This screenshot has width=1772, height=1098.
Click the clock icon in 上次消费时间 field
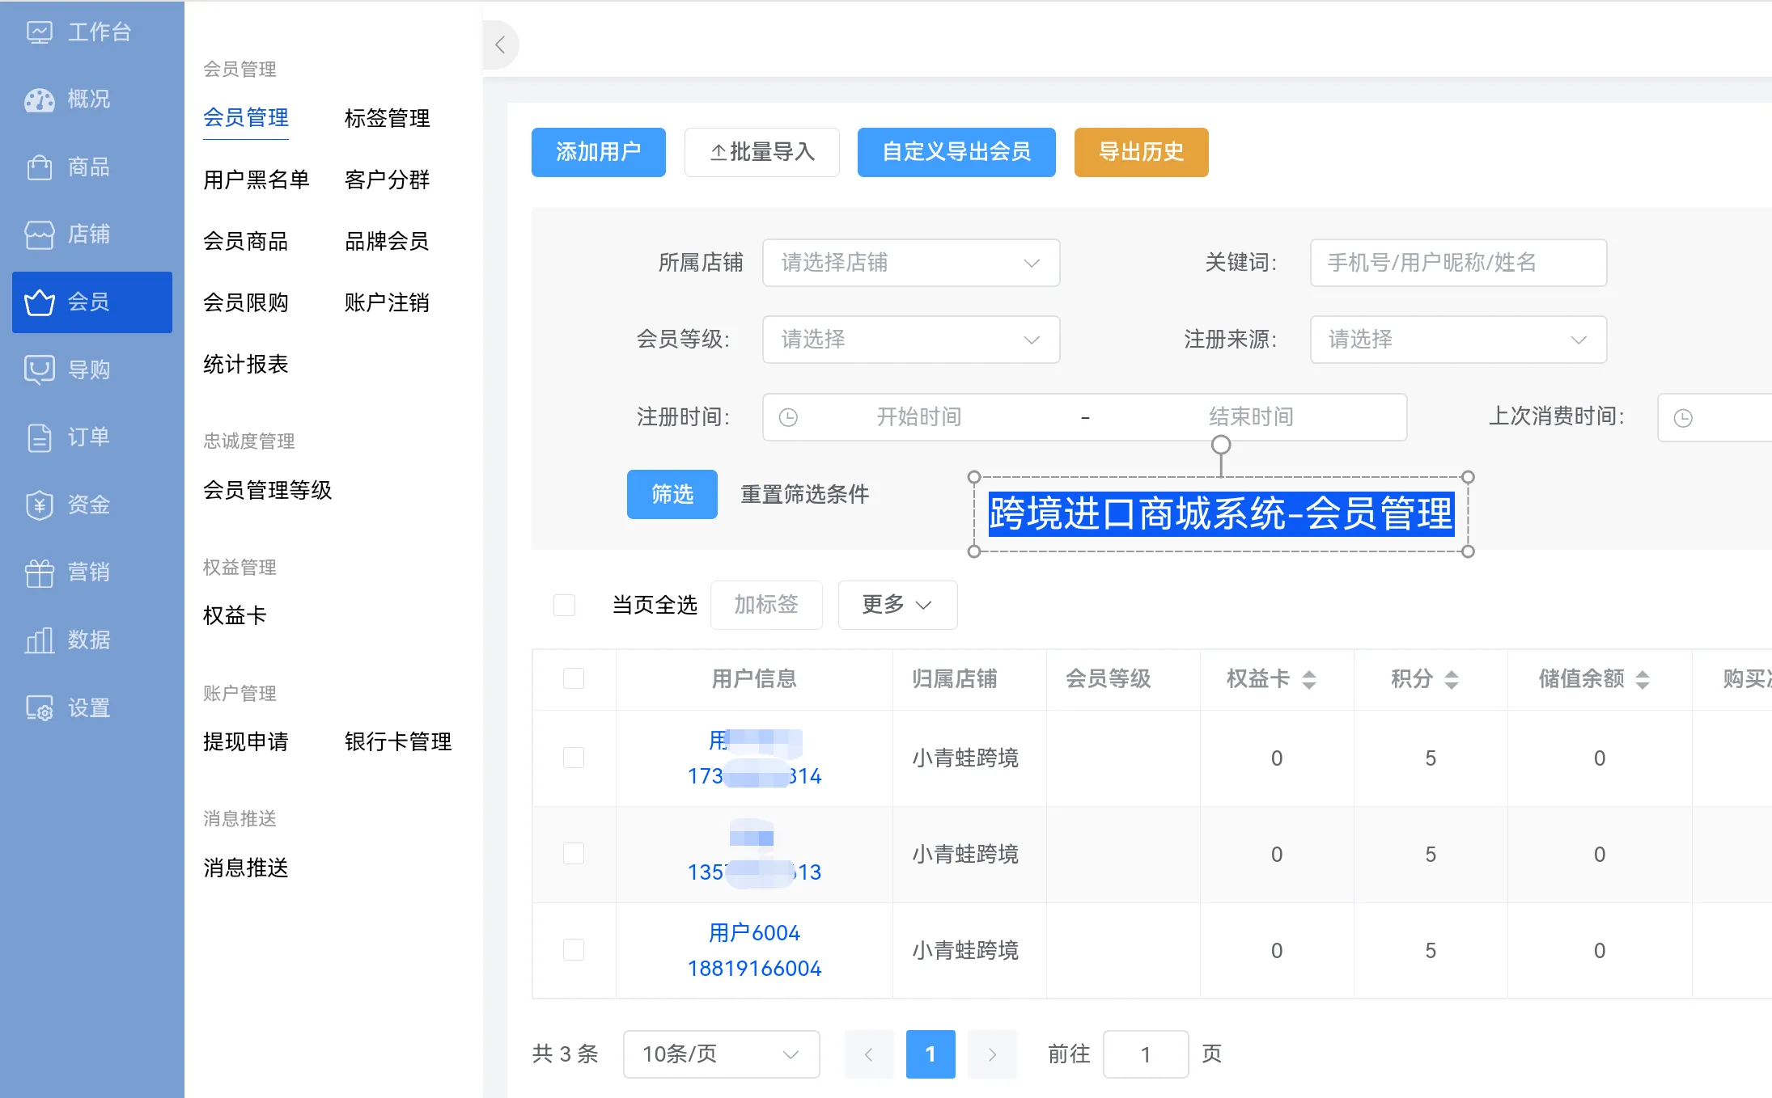[1683, 418]
